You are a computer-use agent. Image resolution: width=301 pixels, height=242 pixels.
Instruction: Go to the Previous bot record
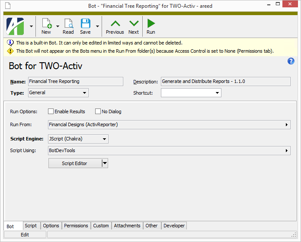[x=115, y=27]
